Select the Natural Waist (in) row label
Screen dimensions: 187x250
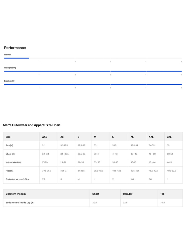(13, 162)
